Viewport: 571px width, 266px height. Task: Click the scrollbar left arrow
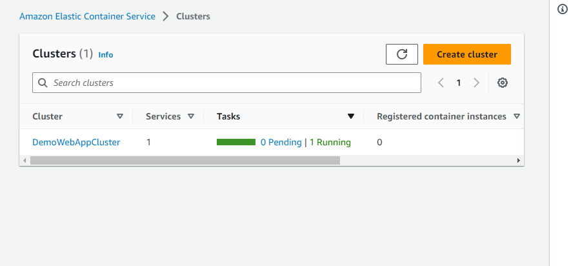click(x=25, y=160)
